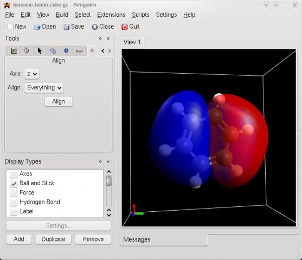The width and height of the screenshot is (302, 260).
Task: Select the Navigate hand tool
Action: click(27, 50)
